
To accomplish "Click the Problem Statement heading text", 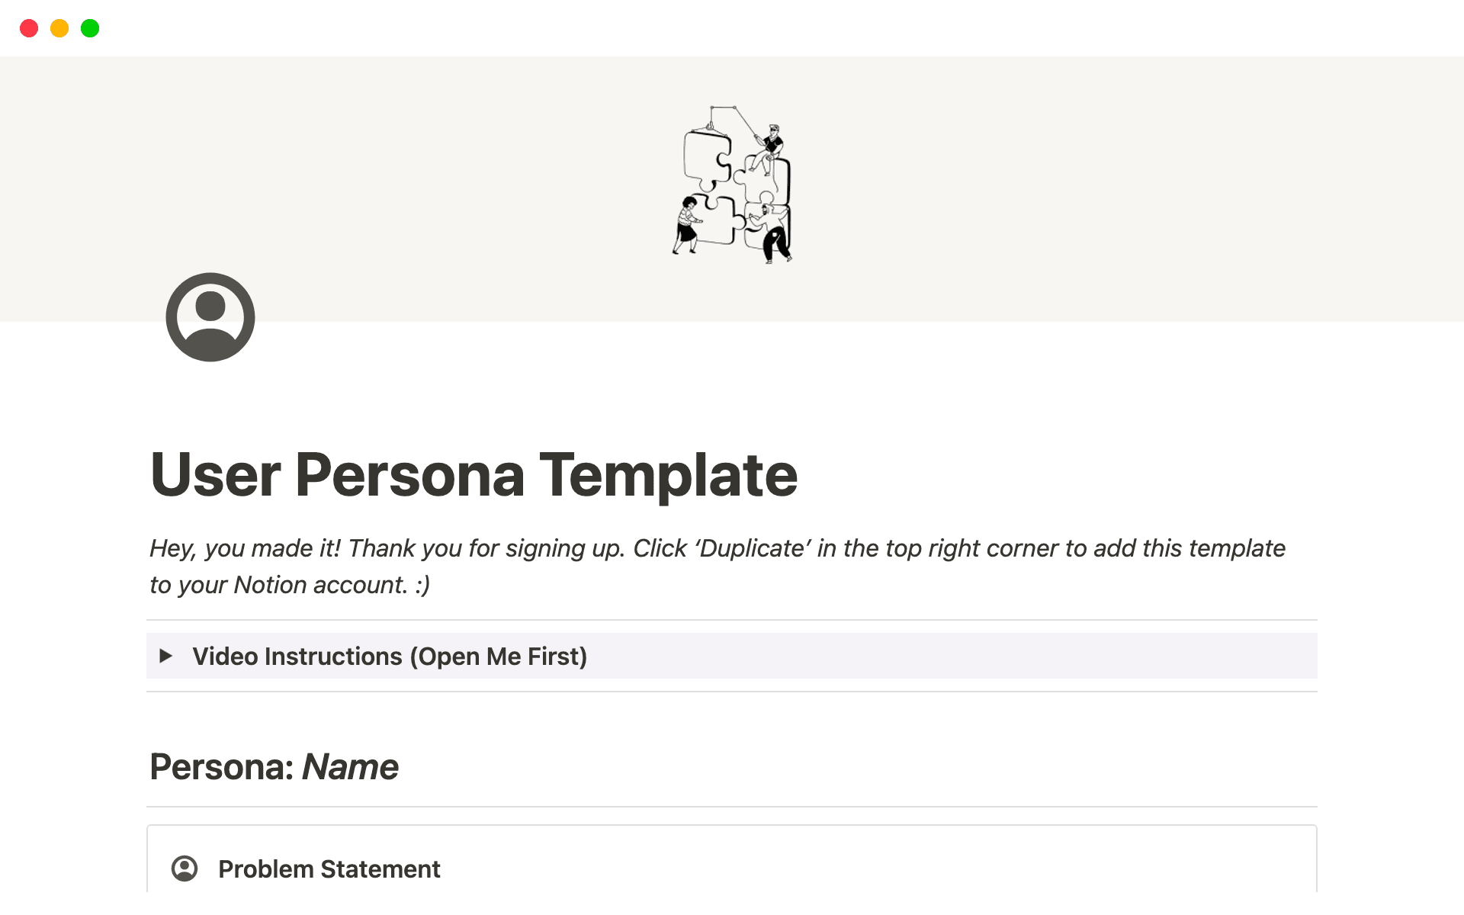I will [329, 868].
